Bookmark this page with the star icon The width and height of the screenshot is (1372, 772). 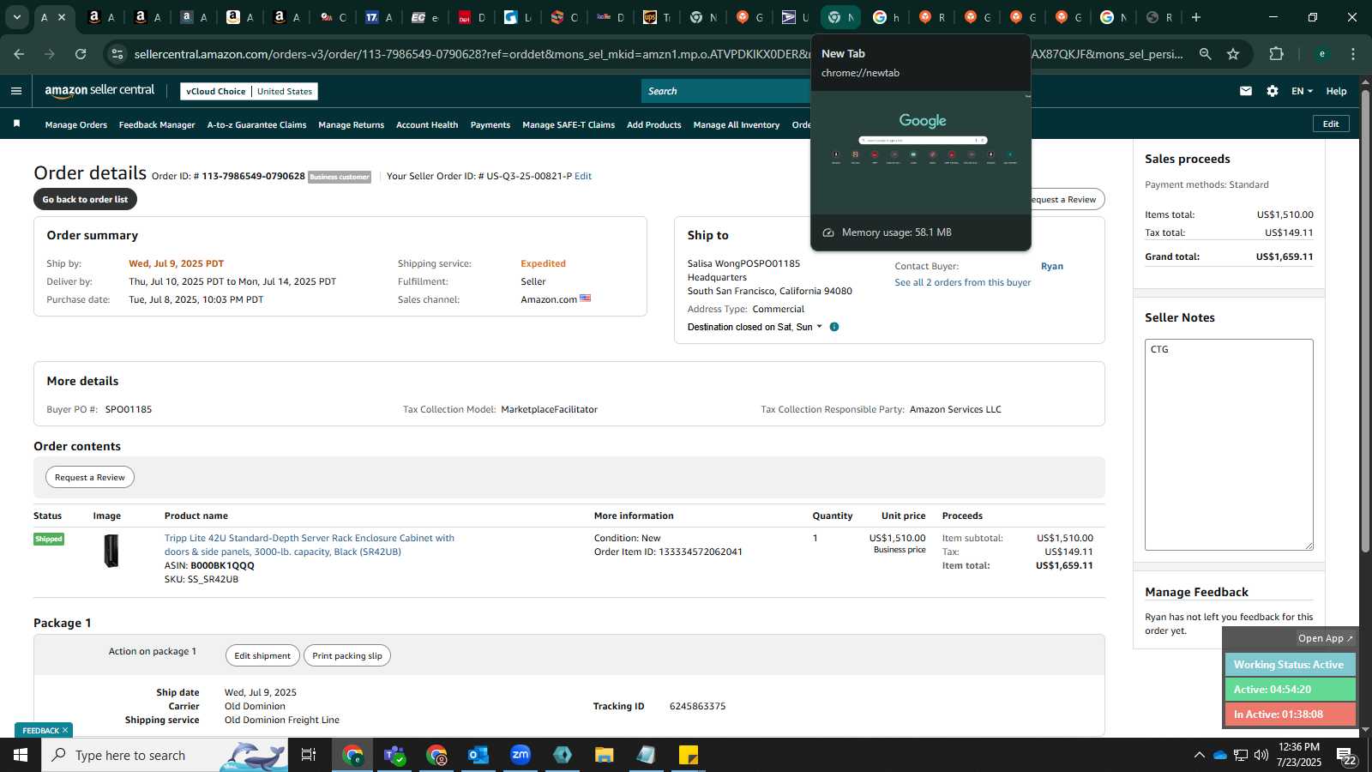(x=1233, y=54)
